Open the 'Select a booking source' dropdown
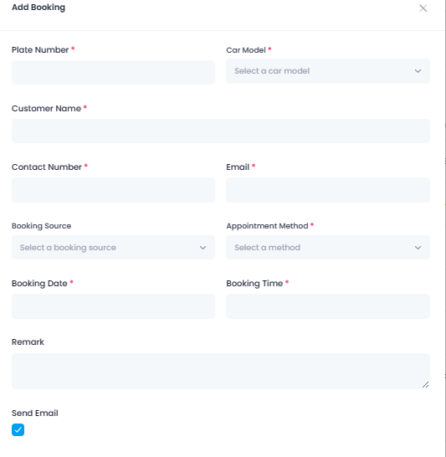Image resolution: width=446 pixels, height=457 pixels. 113,248
